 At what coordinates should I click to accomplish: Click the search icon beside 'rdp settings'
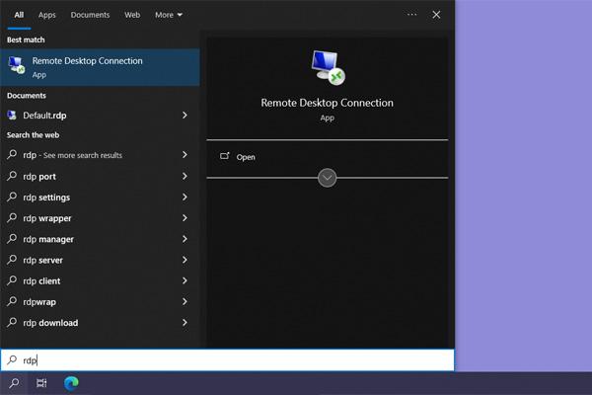[x=12, y=197]
